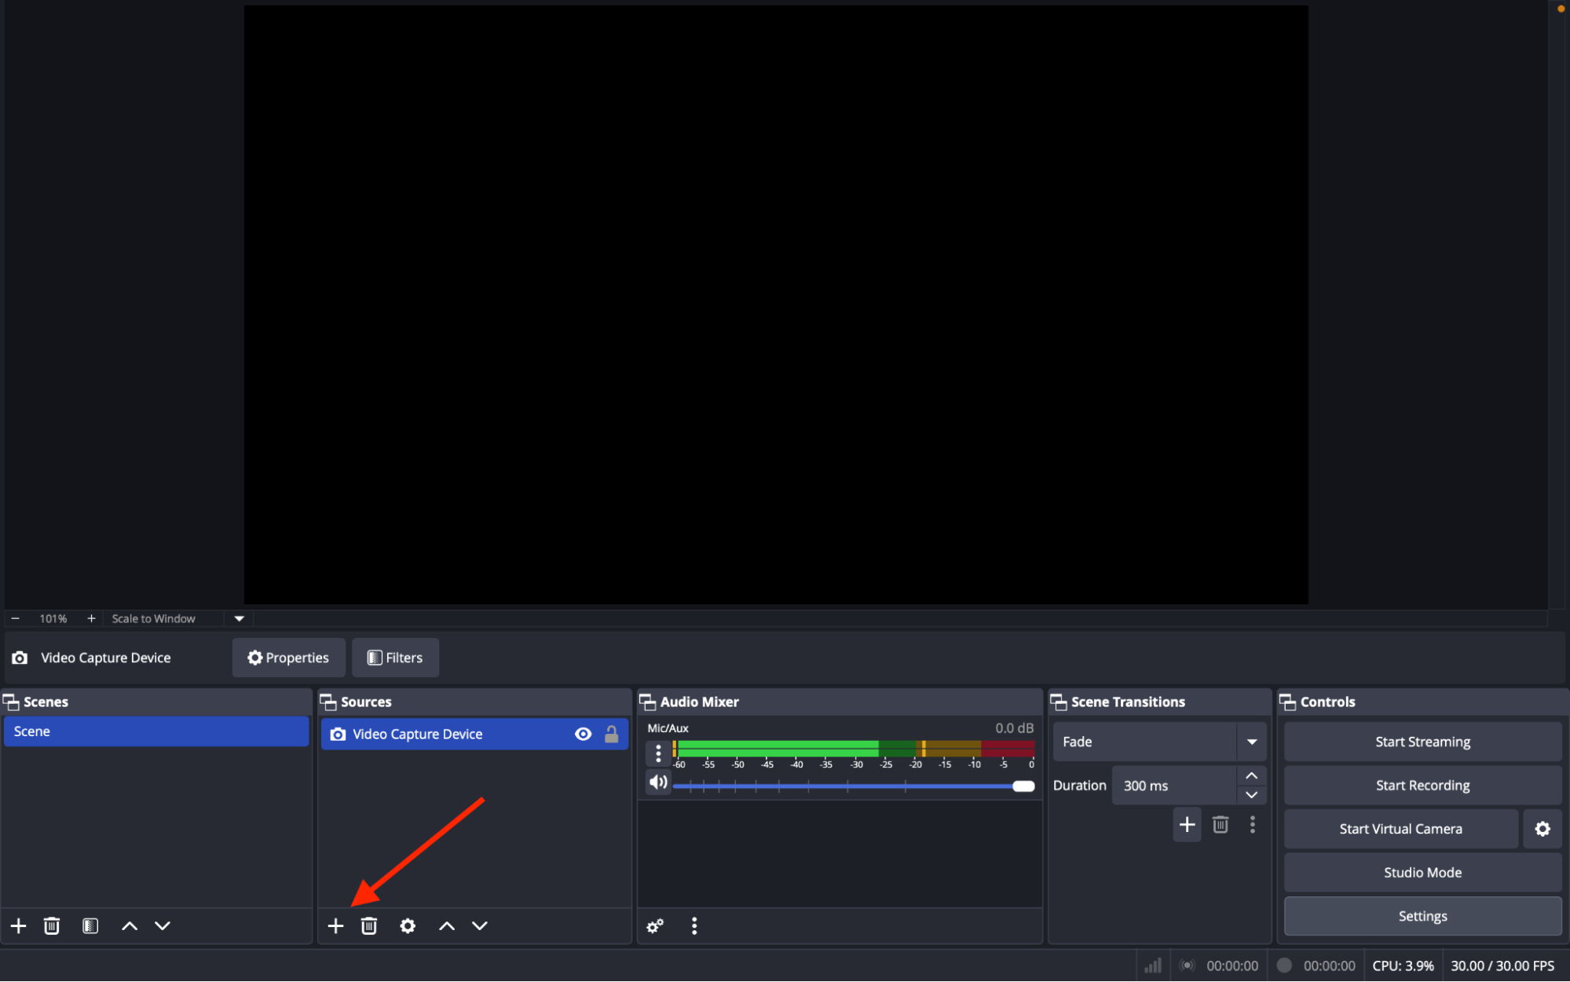This screenshot has height=982, width=1570.
Task: Zoom out preview with minus icon
Action: [x=15, y=619]
